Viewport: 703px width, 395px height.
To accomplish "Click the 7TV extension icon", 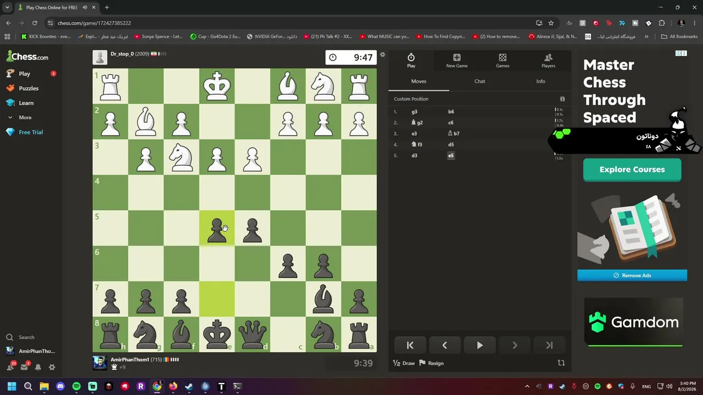I will [x=622, y=23].
